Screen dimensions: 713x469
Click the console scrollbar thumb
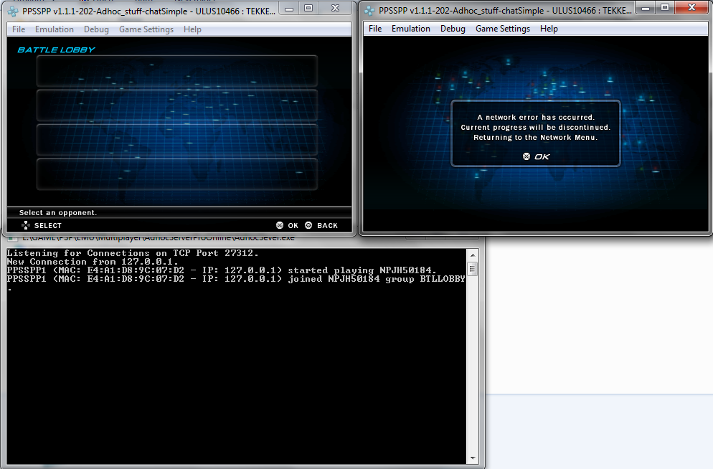click(472, 269)
